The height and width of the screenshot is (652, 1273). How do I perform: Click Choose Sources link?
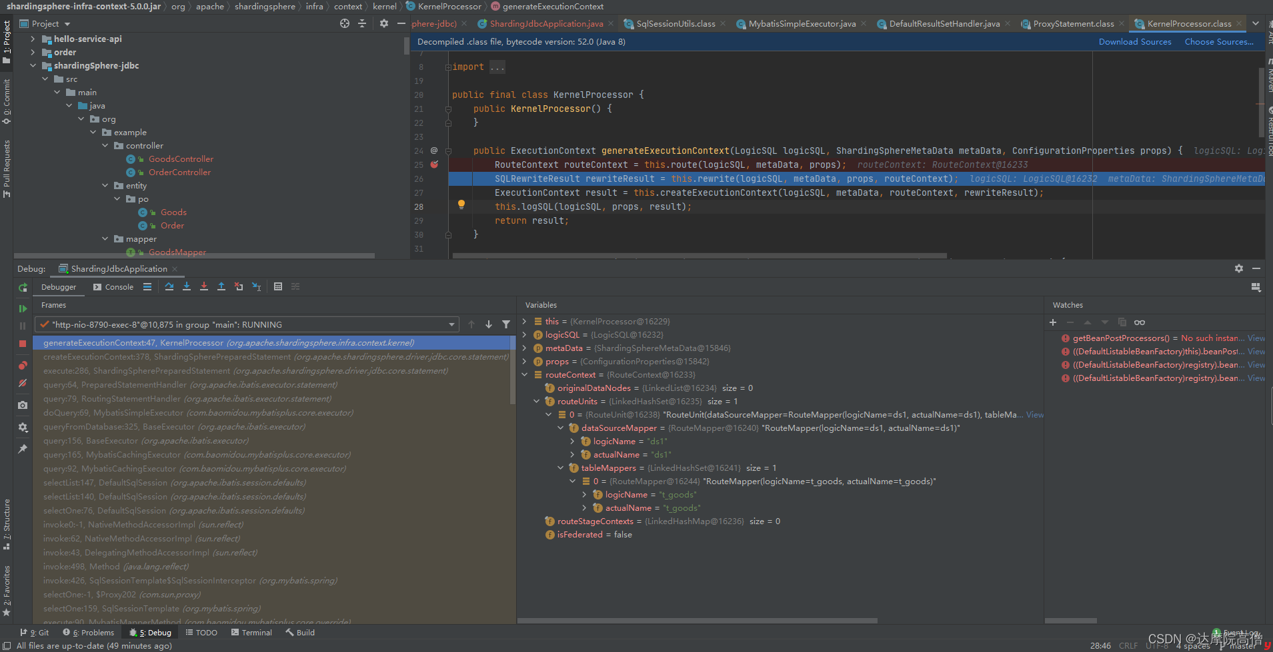pyautogui.click(x=1219, y=42)
